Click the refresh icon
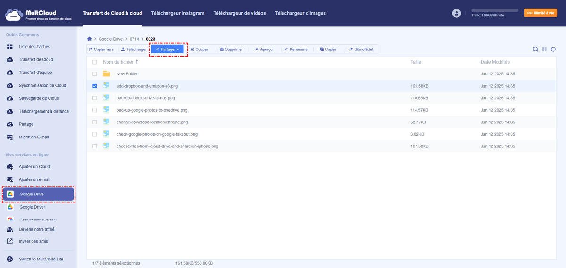Viewport: 566px width, 268px height. [553, 49]
